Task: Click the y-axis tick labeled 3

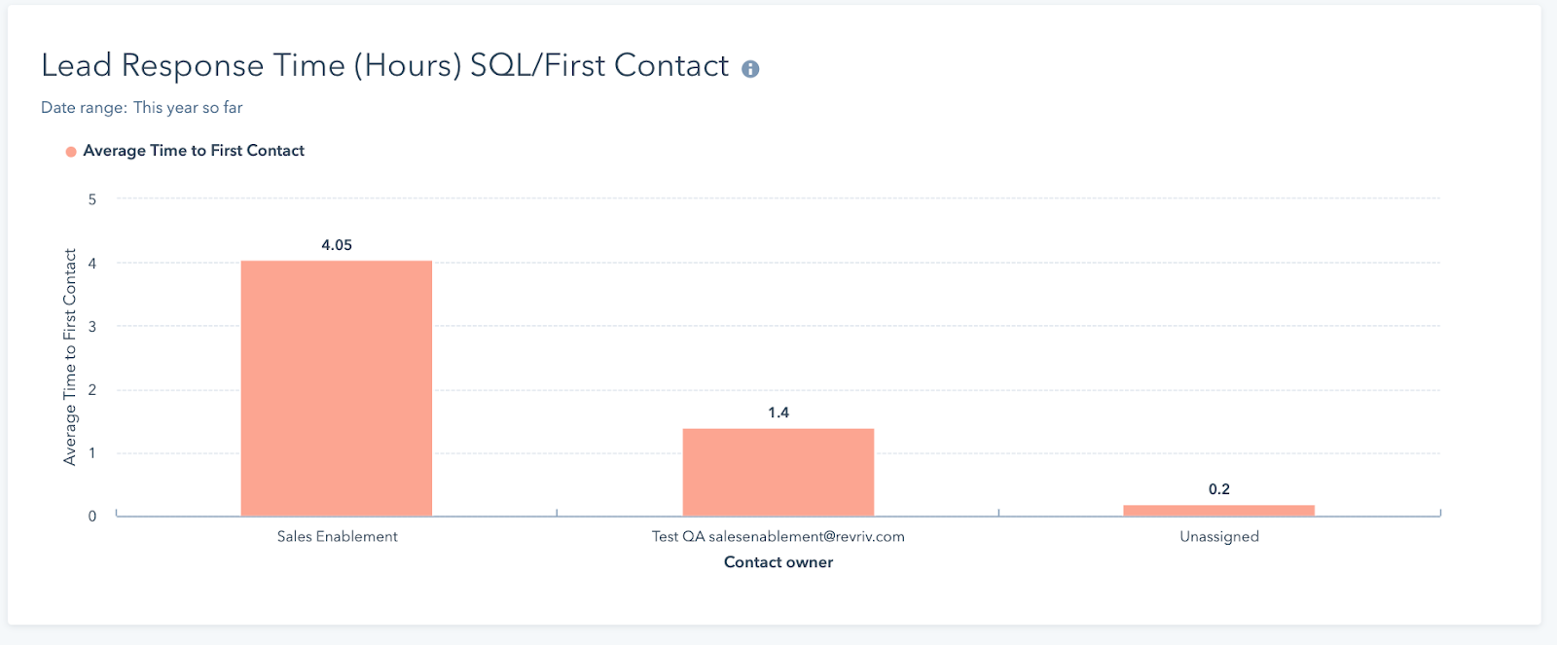Action: tap(92, 327)
